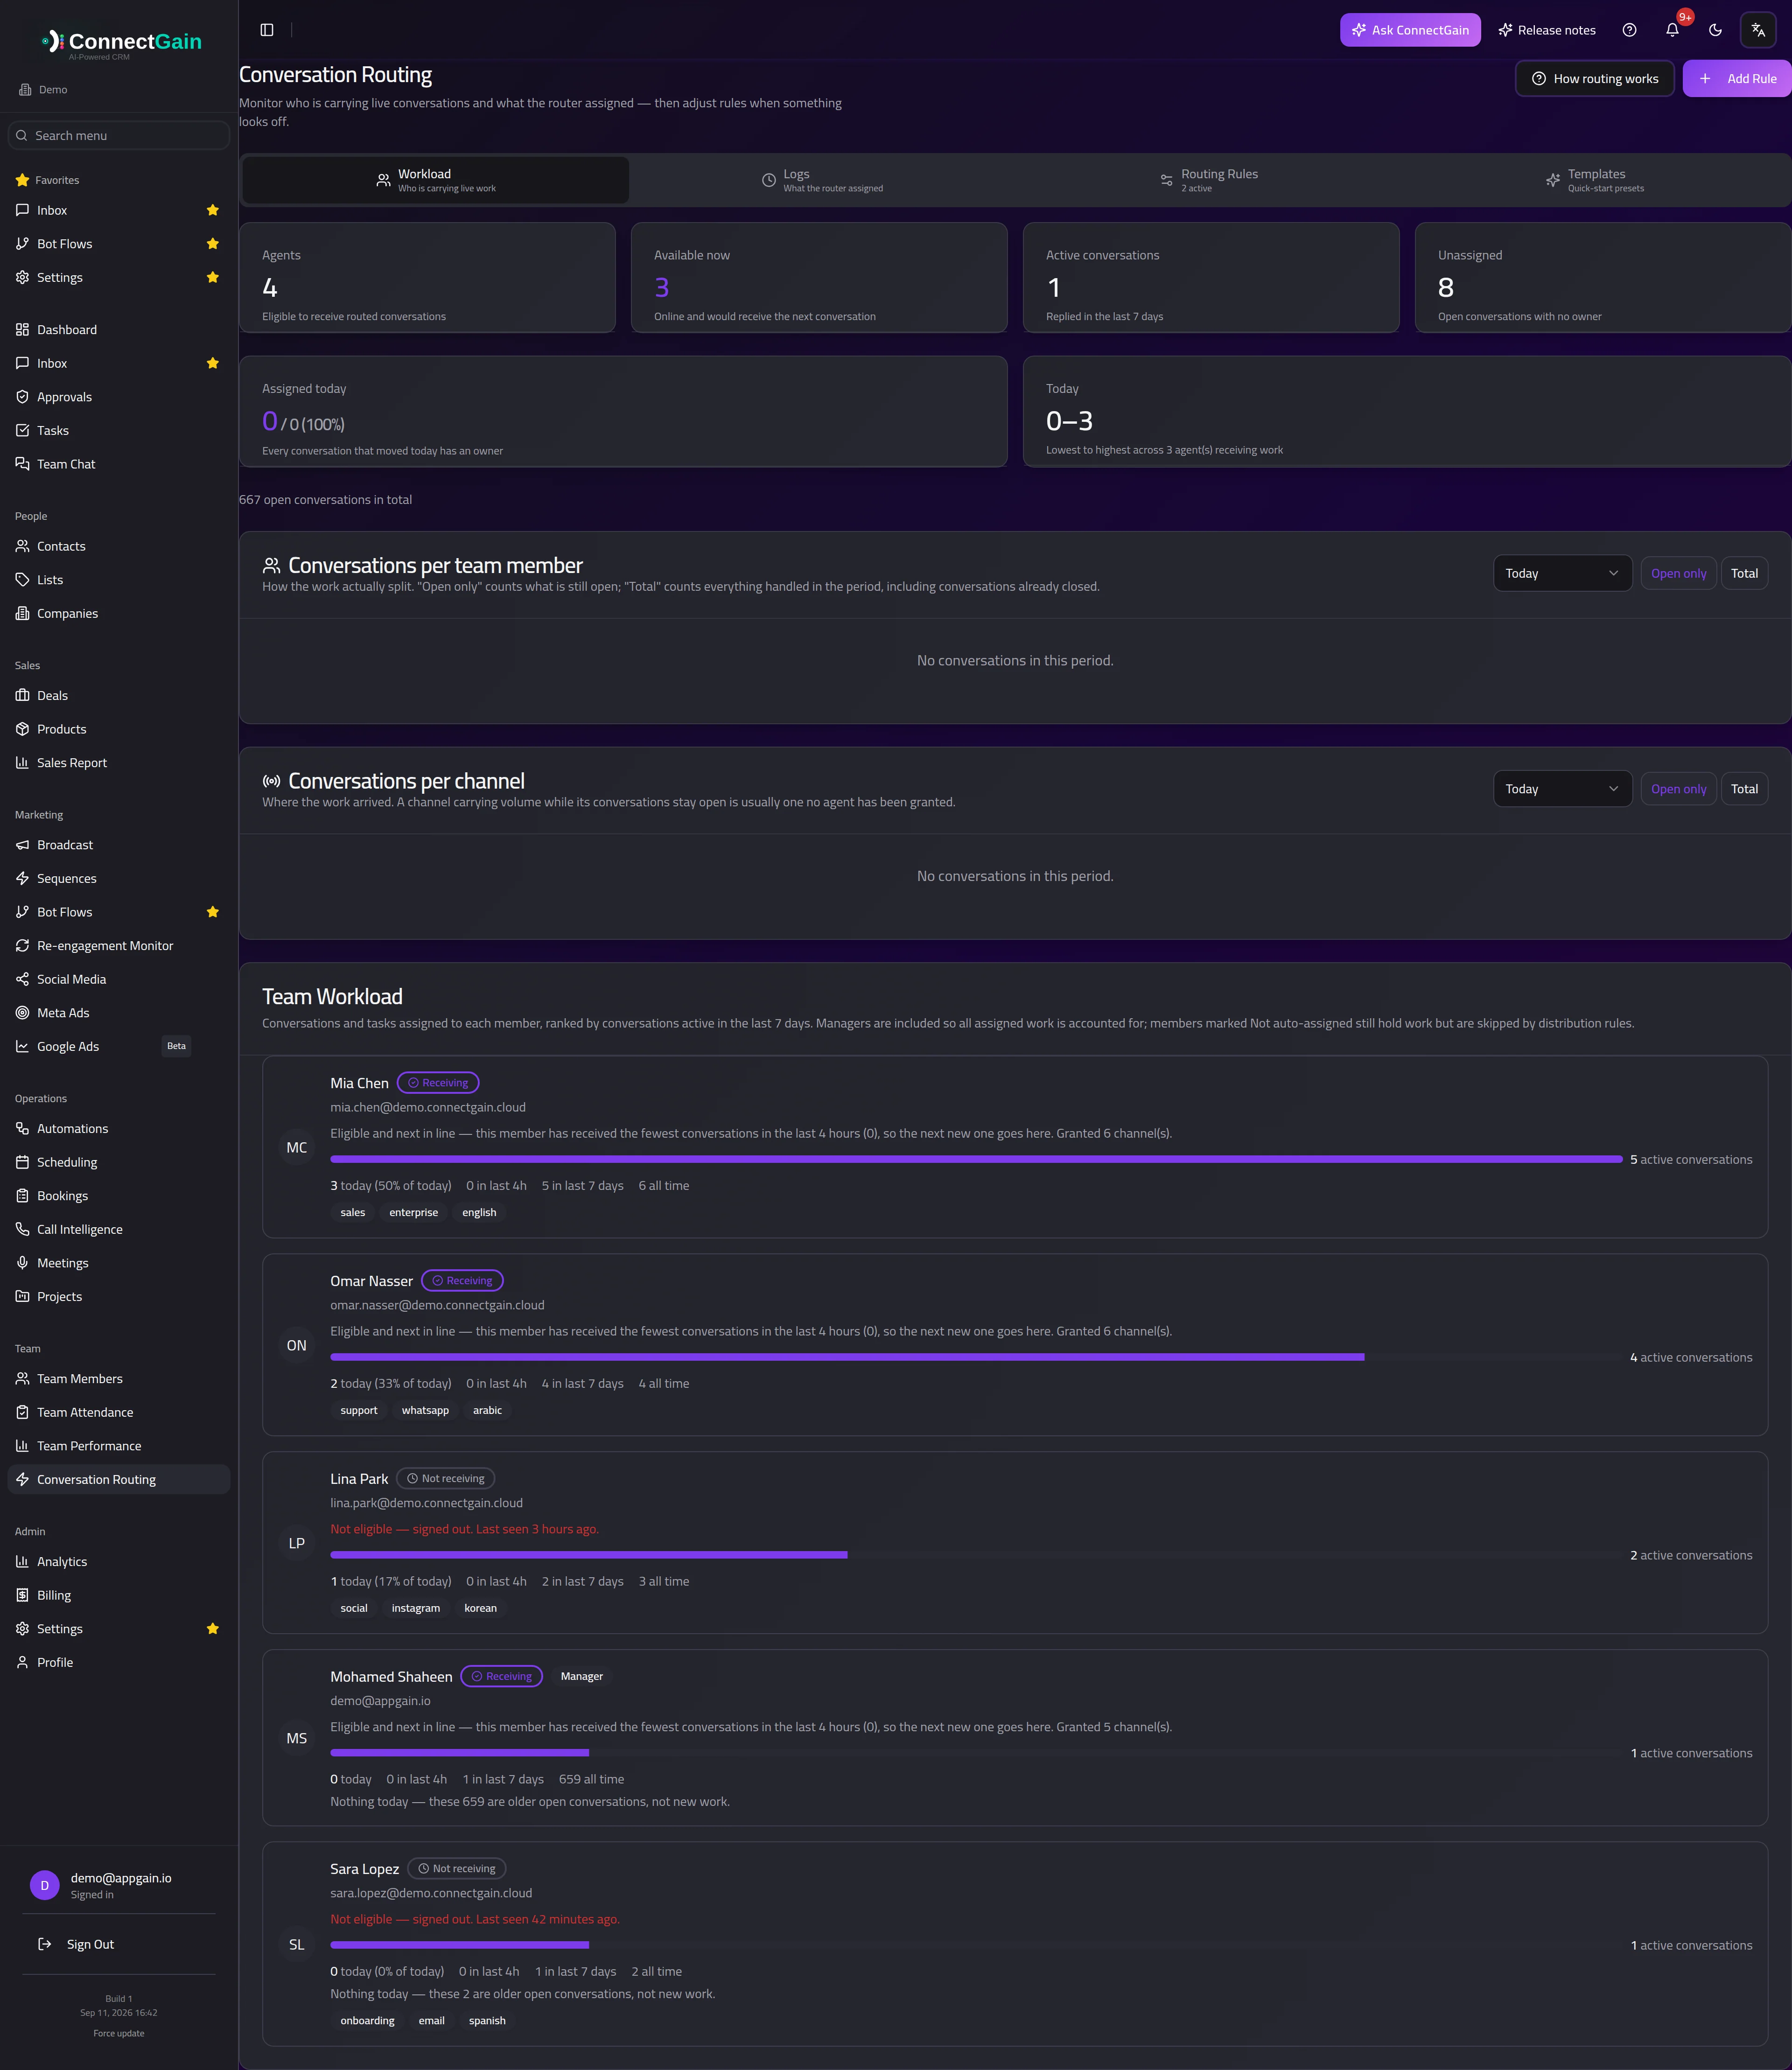
Task: Switch to the Logs tab
Action: point(822,180)
